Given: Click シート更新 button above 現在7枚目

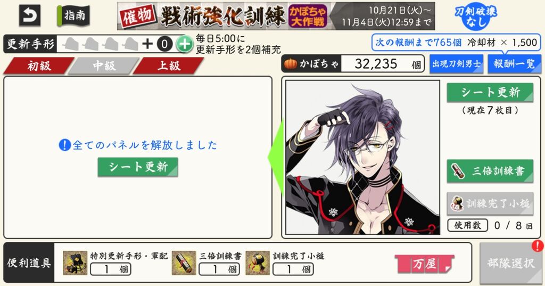Looking at the screenshot, I should coord(490,92).
